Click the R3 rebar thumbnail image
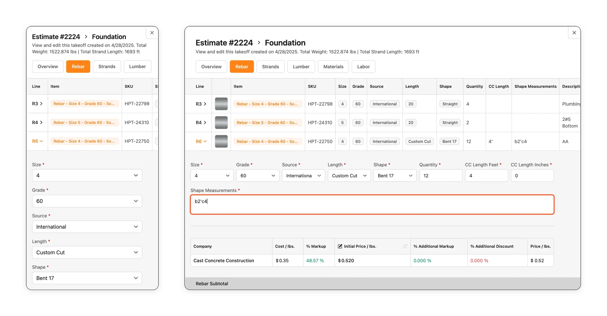This screenshot has width=607, height=316. tap(221, 104)
